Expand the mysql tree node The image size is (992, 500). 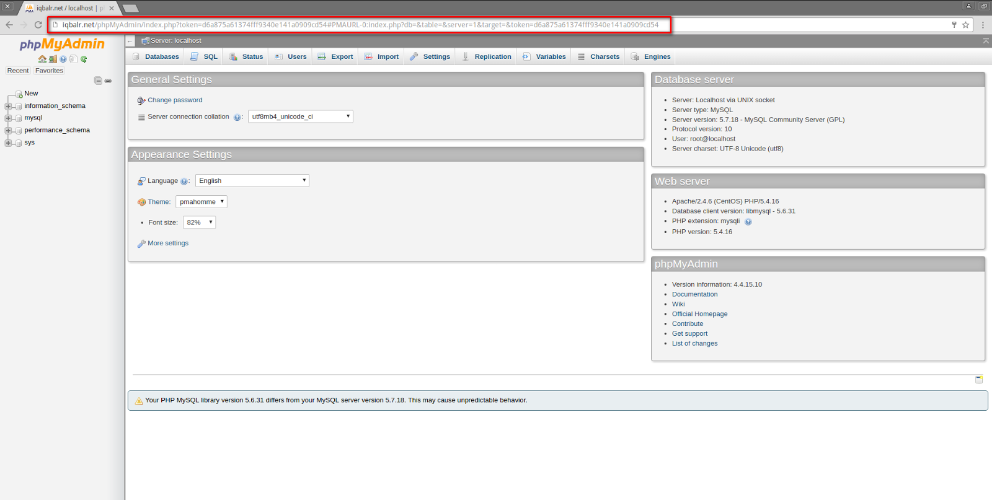(x=8, y=118)
